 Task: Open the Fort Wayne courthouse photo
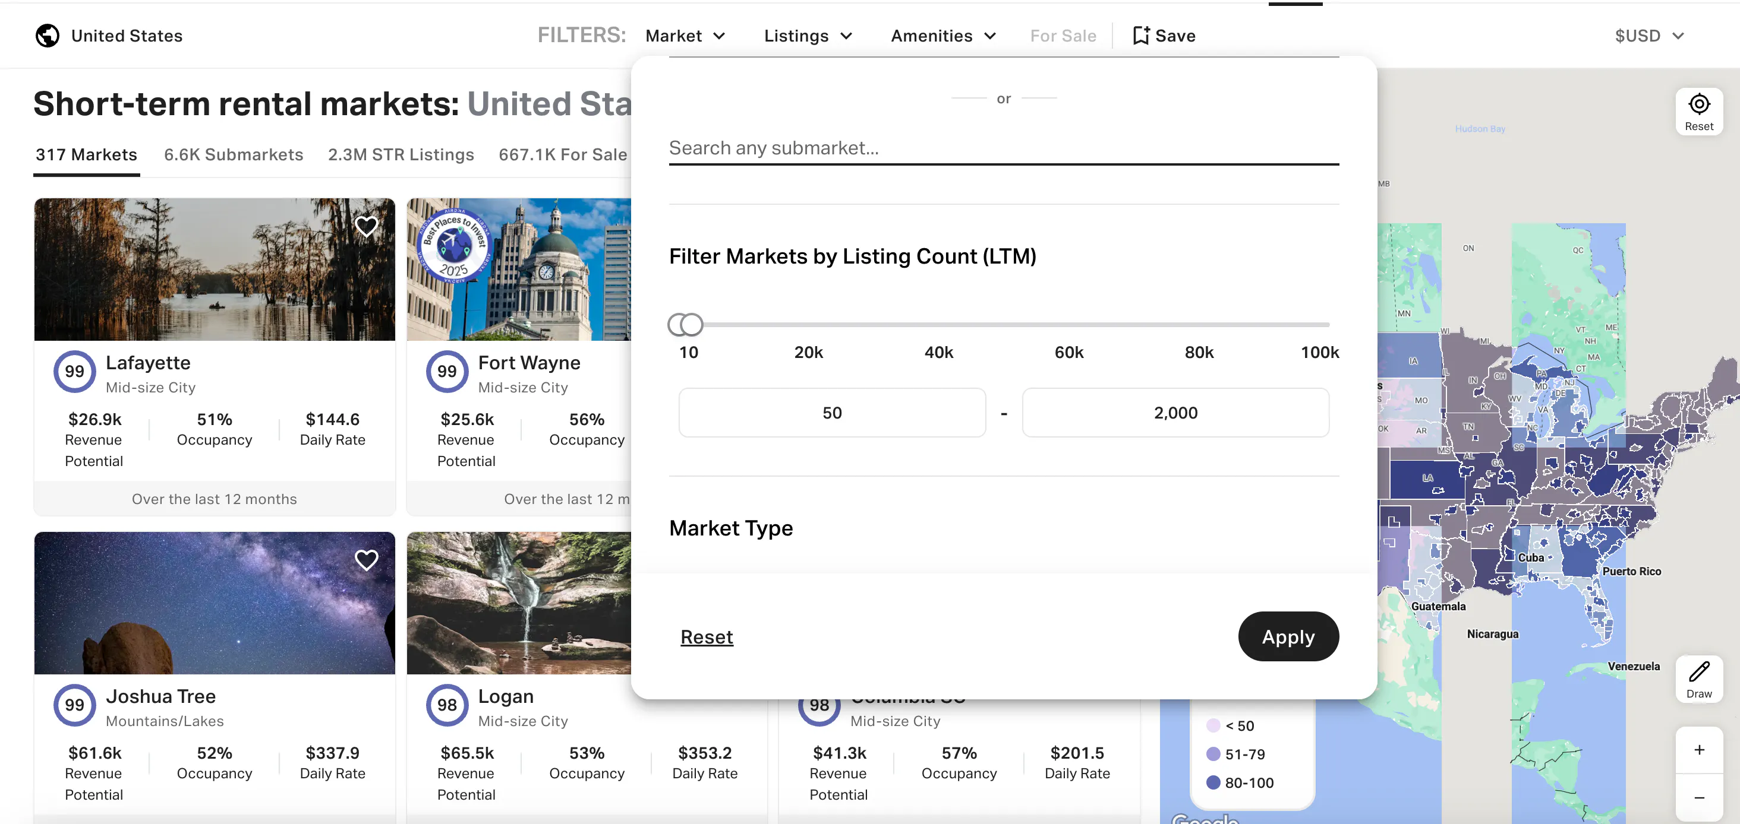pyautogui.click(x=519, y=270)
